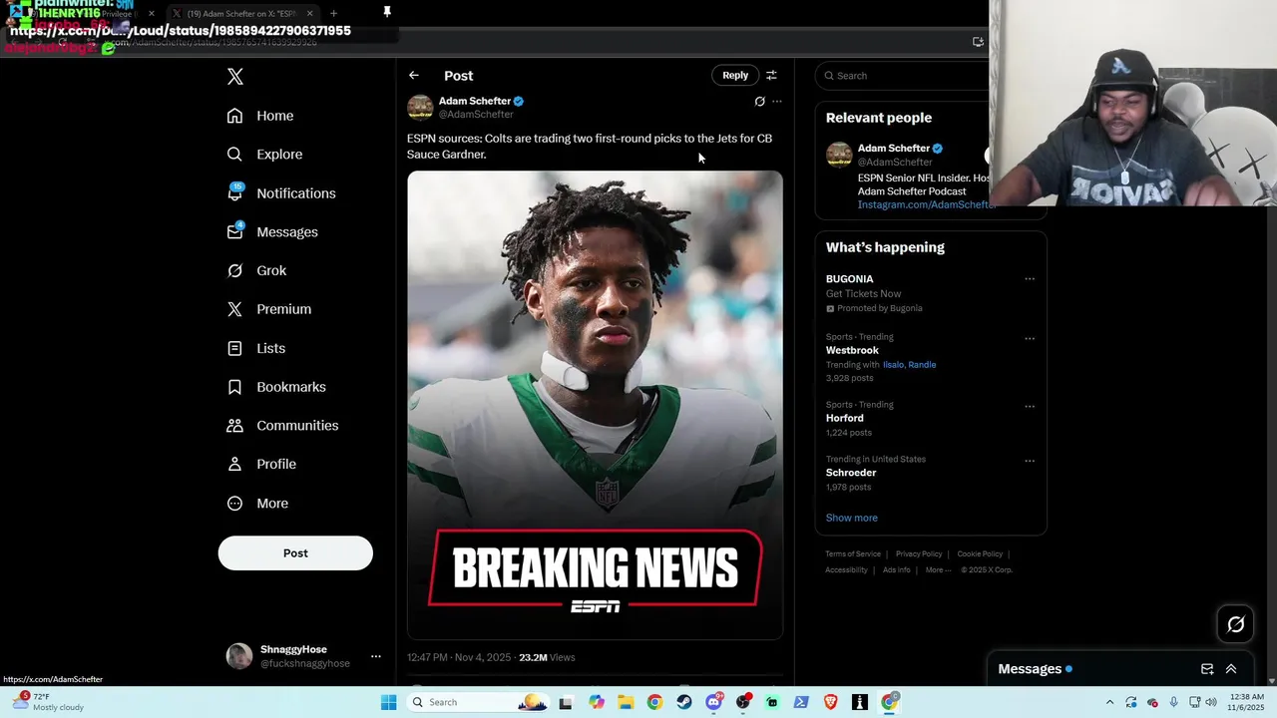Screen dimensions: 1277x718
Task: Go to Home in sidebar
Action: coord(259,116)
